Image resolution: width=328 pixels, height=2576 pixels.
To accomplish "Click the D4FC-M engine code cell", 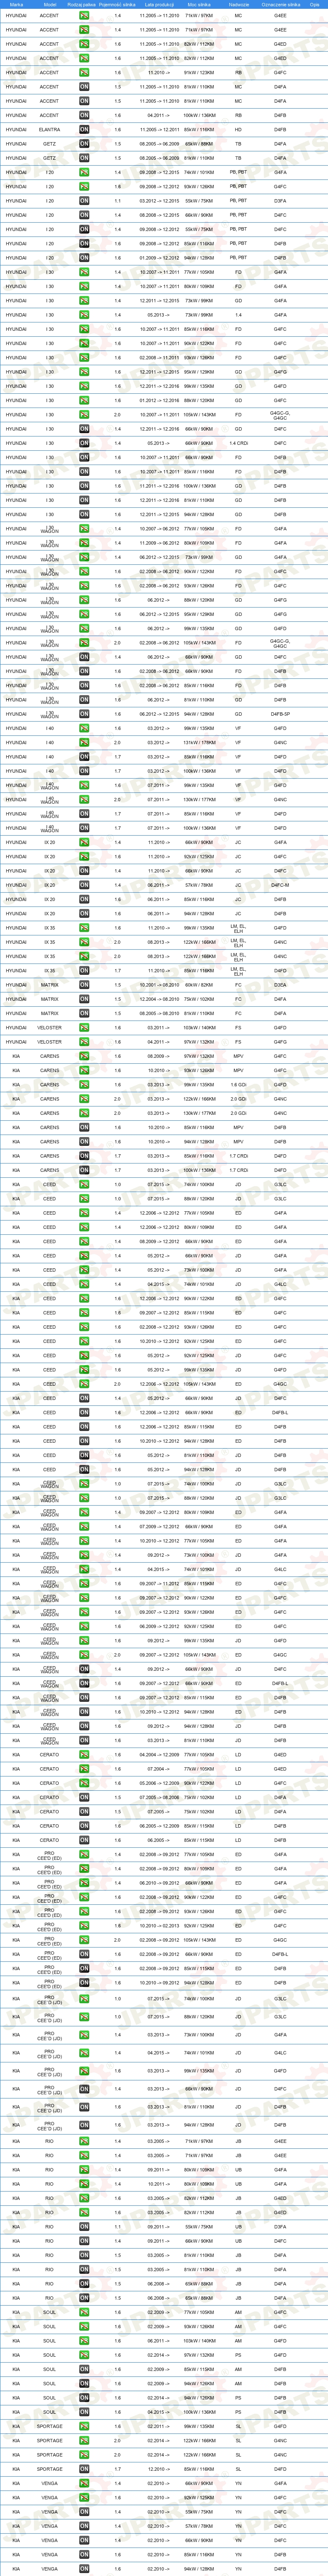I will click(280, 885).
